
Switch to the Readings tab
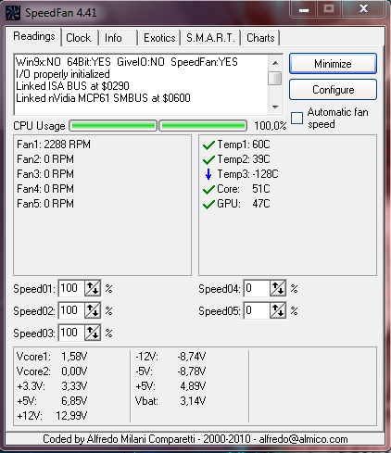pyautogui.click(x=34, y=36)
